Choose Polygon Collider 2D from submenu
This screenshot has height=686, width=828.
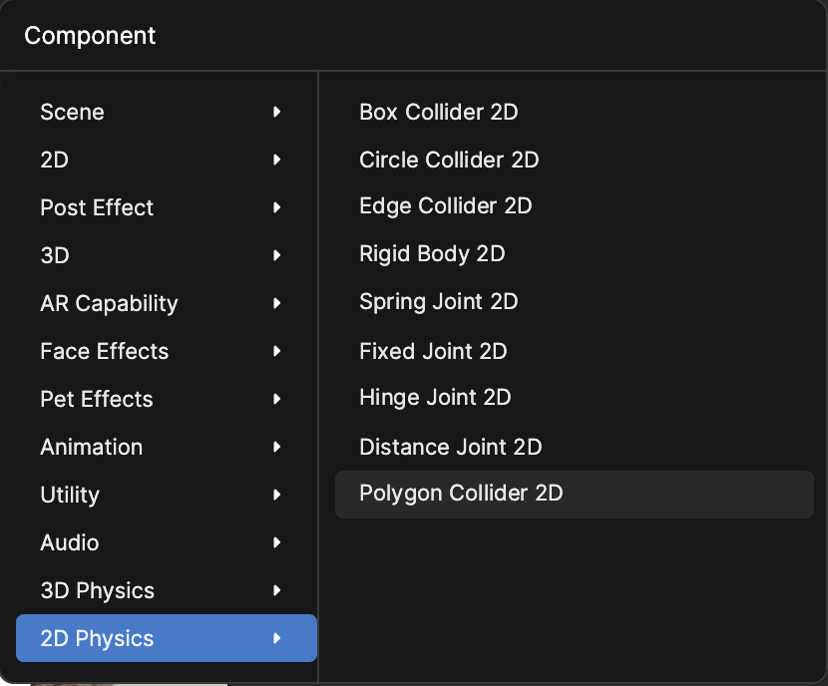[575, 495]
